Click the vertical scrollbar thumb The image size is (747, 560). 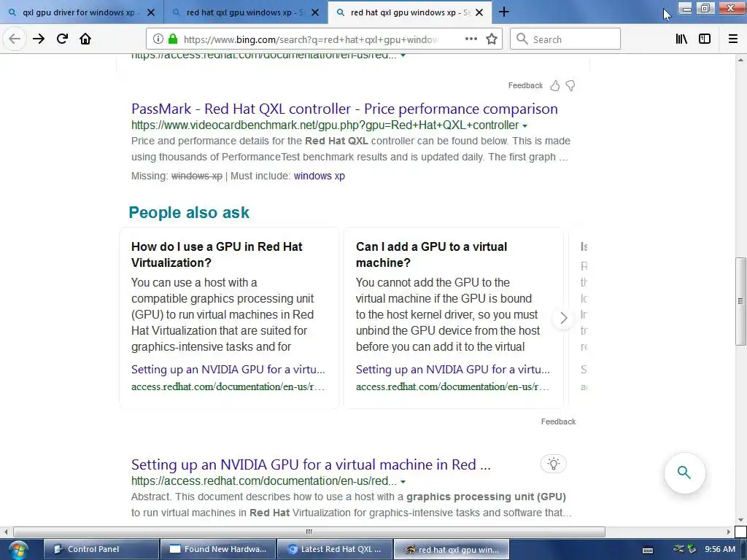point(740,301)
